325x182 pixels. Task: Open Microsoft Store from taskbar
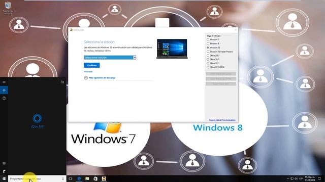point(95,178)
